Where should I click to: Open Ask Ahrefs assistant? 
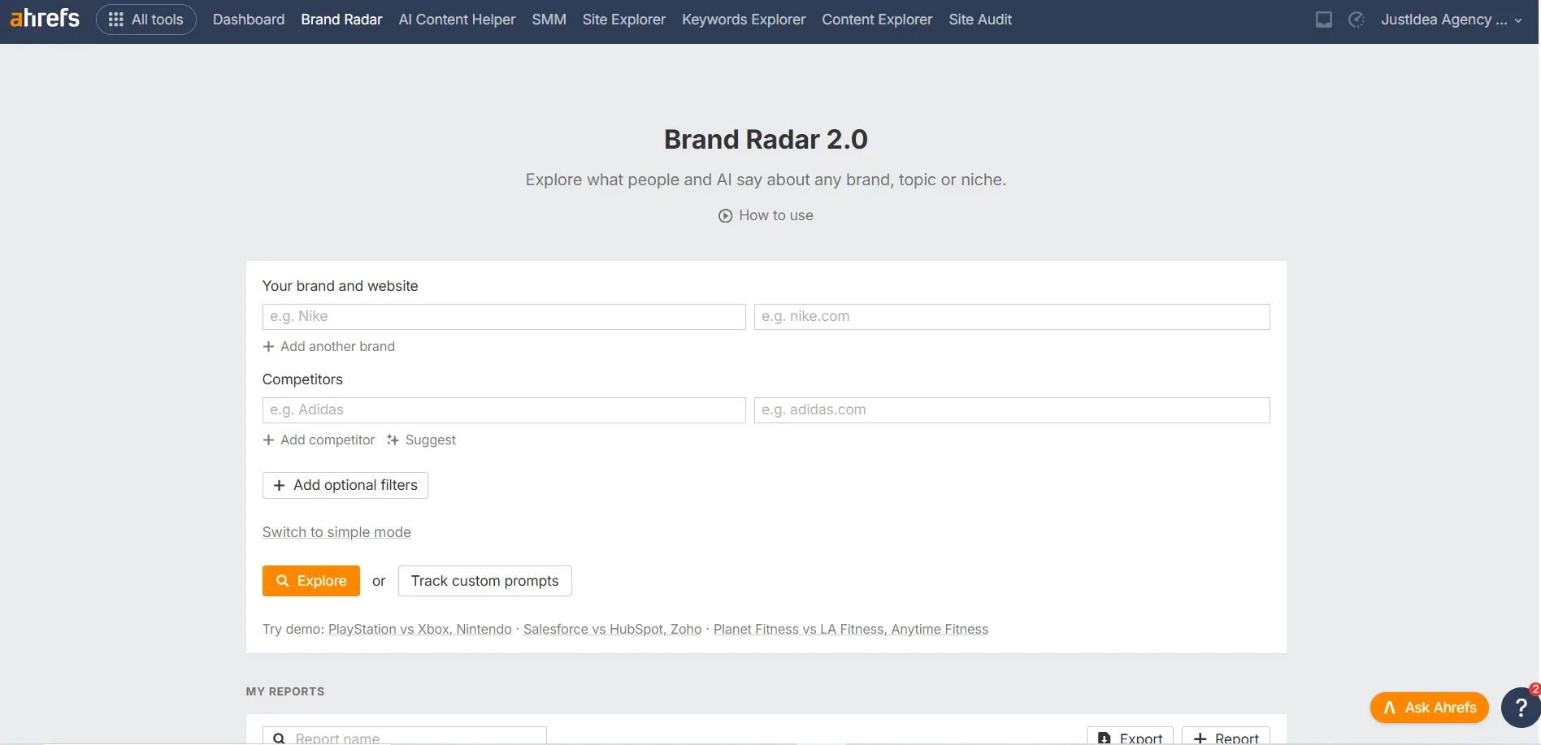point(1430,708)
